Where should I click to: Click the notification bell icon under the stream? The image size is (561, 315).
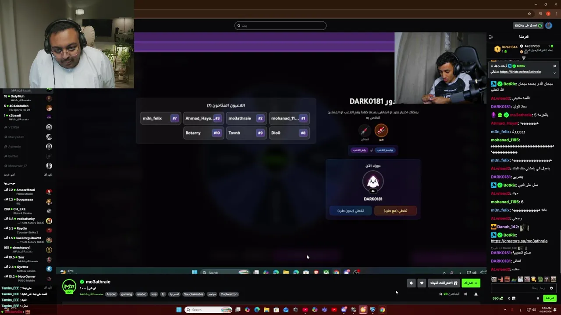point(411,283)
